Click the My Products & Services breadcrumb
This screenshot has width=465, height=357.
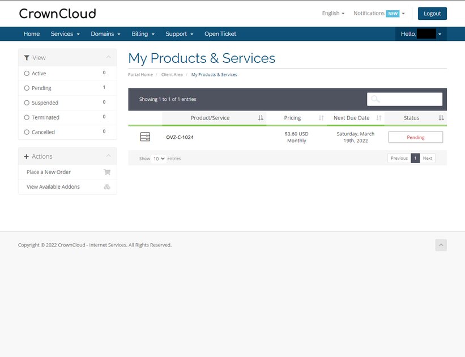(x=214, y=74)
